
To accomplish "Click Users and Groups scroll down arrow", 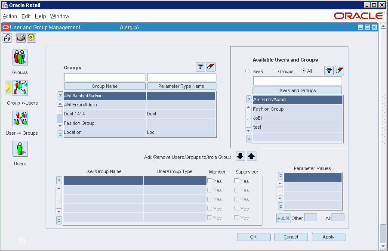I will [249, 130].
